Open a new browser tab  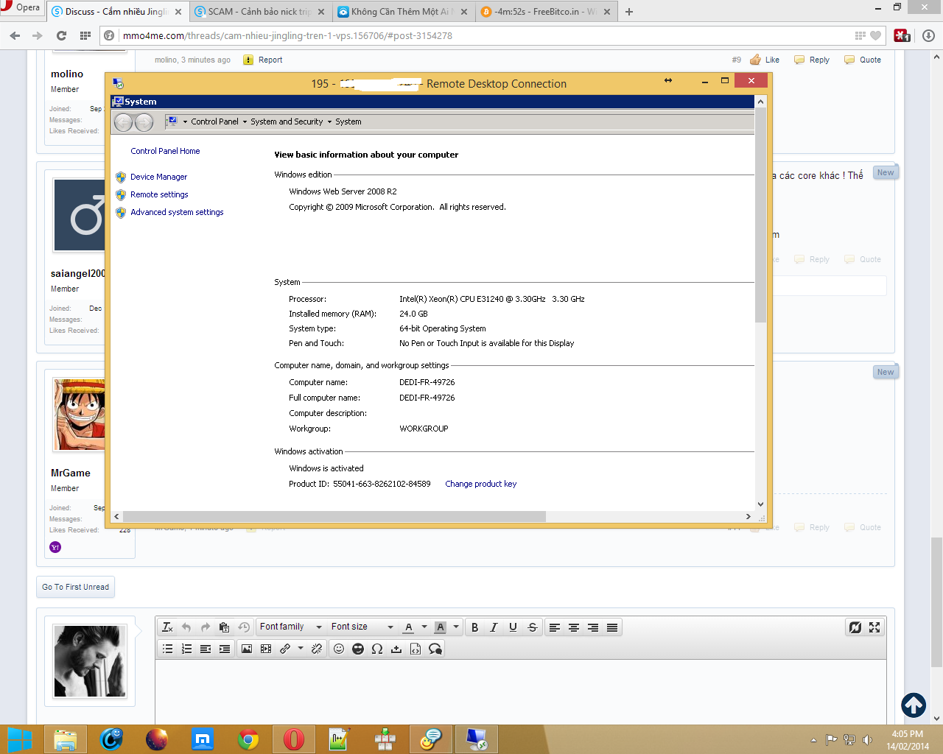pos(629,12)
